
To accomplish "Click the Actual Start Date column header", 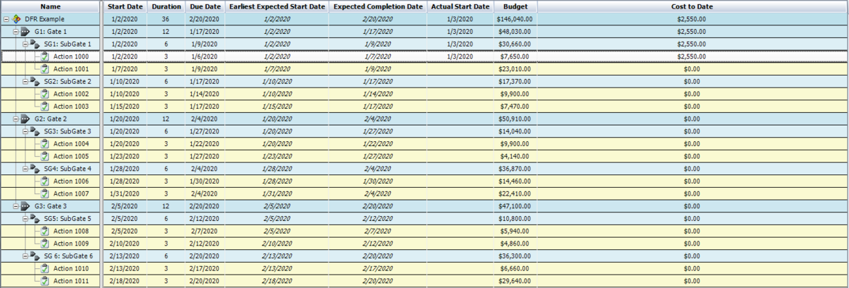I will point(460,6).
